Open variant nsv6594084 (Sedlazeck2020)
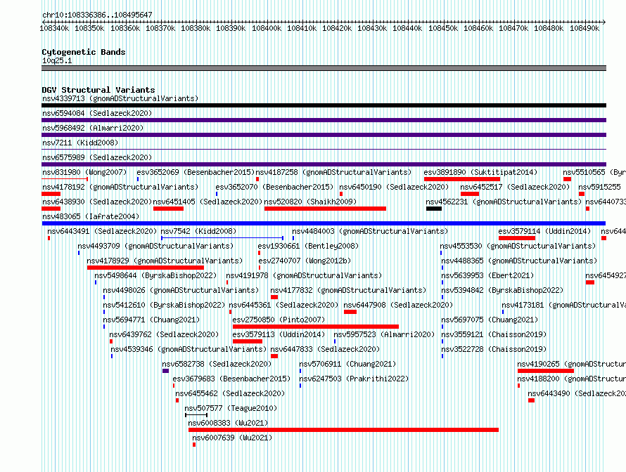The height and width of the screenshot is (472, 626). tap(97, 113)
